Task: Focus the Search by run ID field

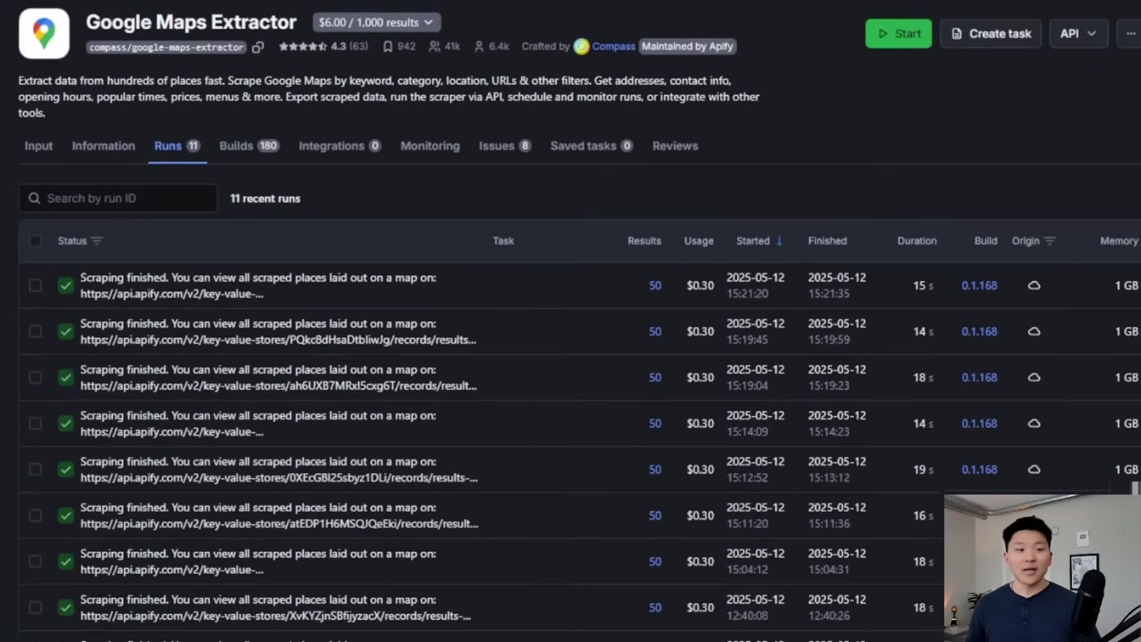Action: [x=118, y=198]
